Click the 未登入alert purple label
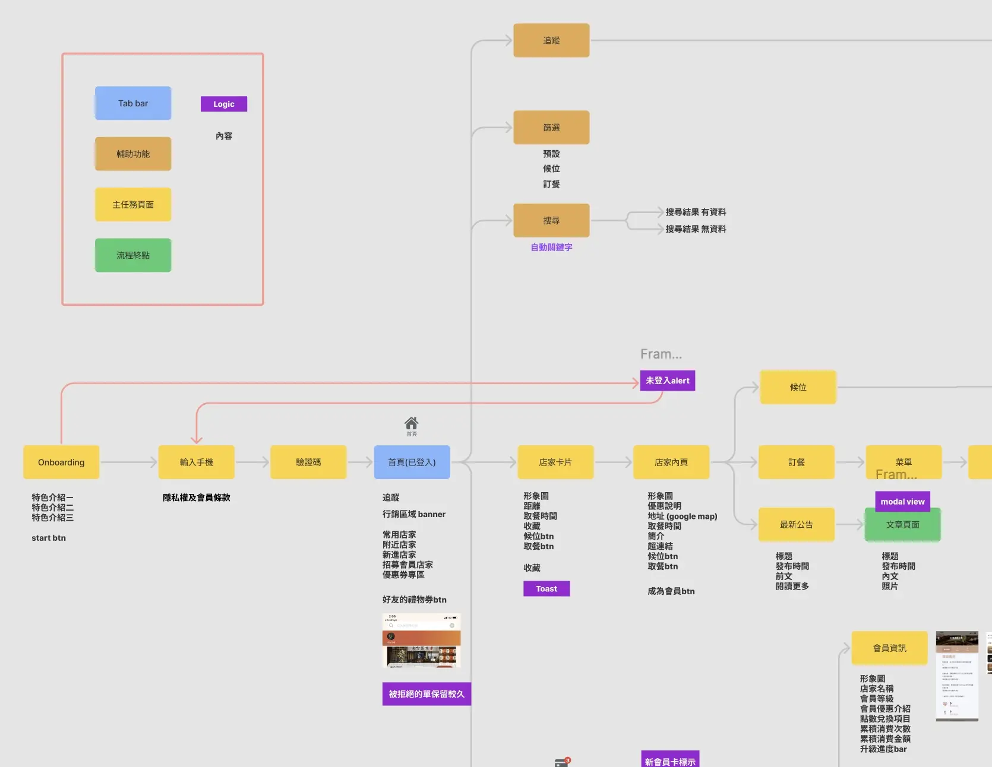992x767 pixels. point(668,381)
